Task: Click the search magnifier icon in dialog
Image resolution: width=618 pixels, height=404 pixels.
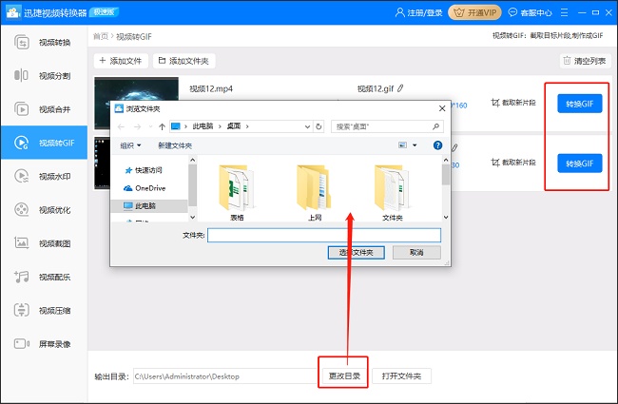Action: tap(435, 126)
